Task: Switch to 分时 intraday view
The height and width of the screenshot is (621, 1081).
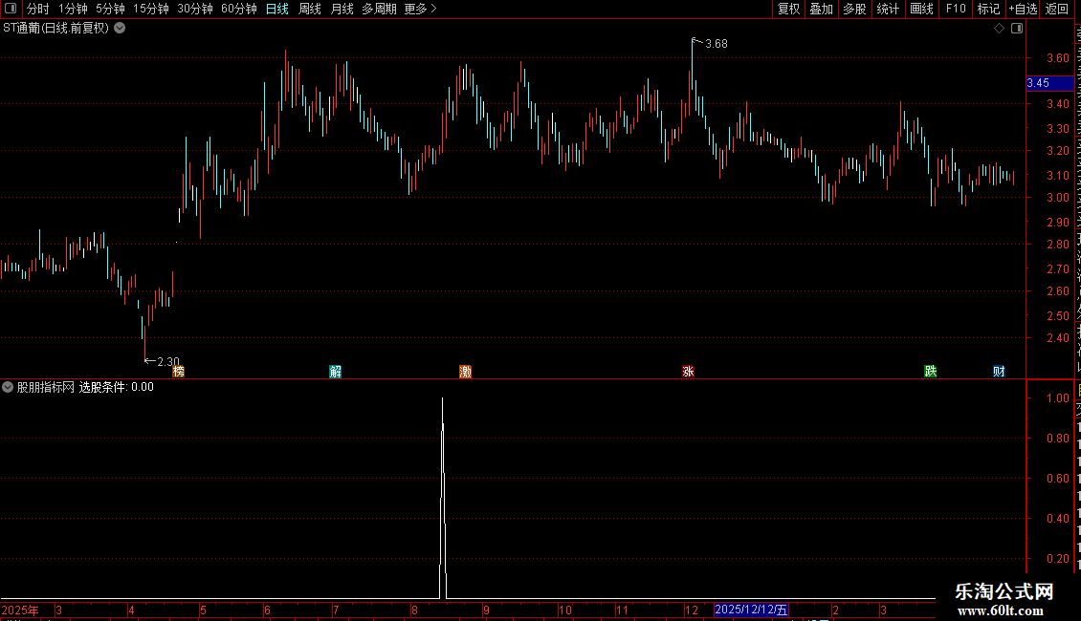Action: pyautogui.click(x=38, y=9)
